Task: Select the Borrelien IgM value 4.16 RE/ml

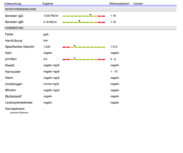Action: click(50, 22)
